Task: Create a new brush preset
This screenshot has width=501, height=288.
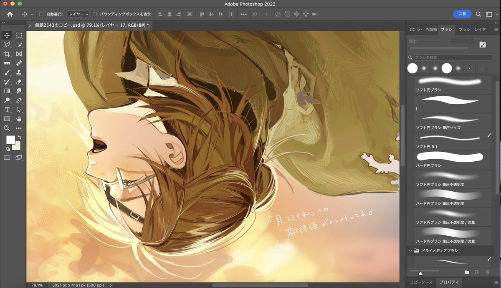Action: click(x=477, y=272)
